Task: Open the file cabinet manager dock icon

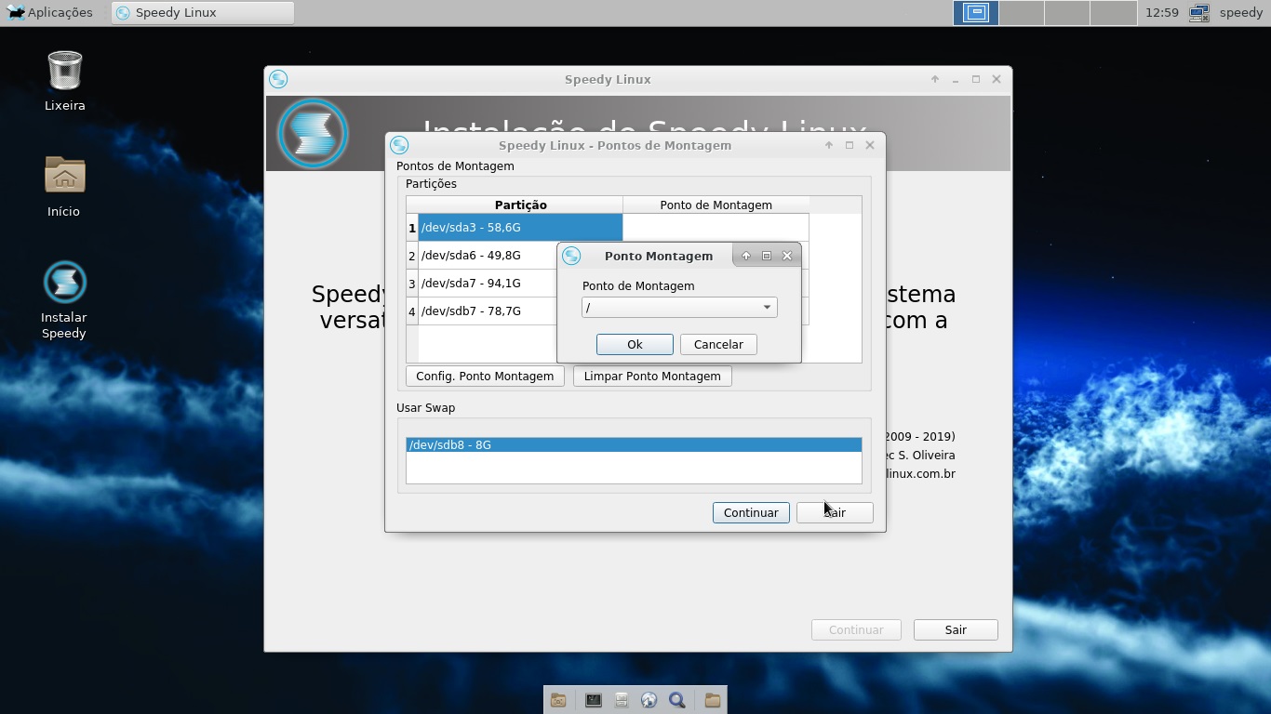Action: (621, 700)
